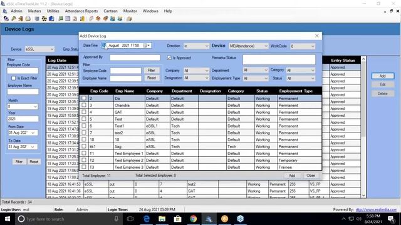Screen dimensions: 401x225
Task: Click Reset button beside dialog Employee Name
Action: pyautogui.click(x=152, y=77)
